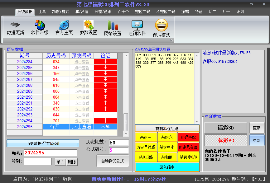The image size is (270, 183).
Task: Select the 体彩P3 lottery button
Action: tap(226, 140)
